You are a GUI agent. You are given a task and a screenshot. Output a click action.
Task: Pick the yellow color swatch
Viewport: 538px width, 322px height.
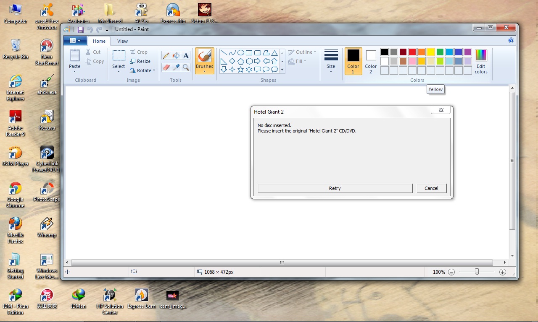pyautogui.click(x=431, y=52)
